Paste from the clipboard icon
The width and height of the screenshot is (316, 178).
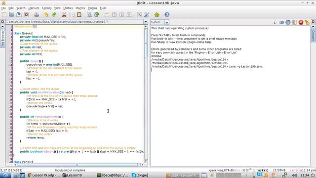point(79,15)
